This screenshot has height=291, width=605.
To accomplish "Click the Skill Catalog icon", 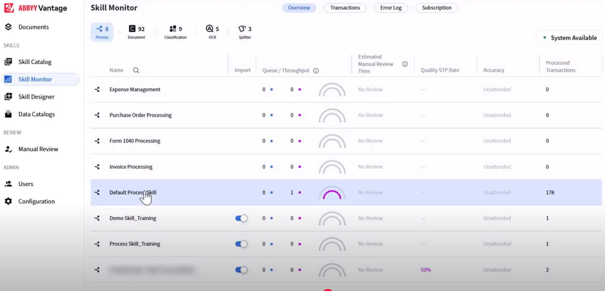I will tap(8, 62).
